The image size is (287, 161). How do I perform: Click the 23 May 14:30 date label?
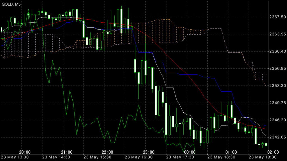click(x=56, y=157)
